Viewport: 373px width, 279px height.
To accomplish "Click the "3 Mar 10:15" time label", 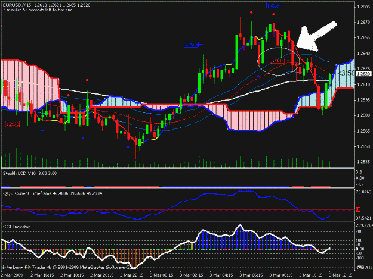I will coord(311,275).
